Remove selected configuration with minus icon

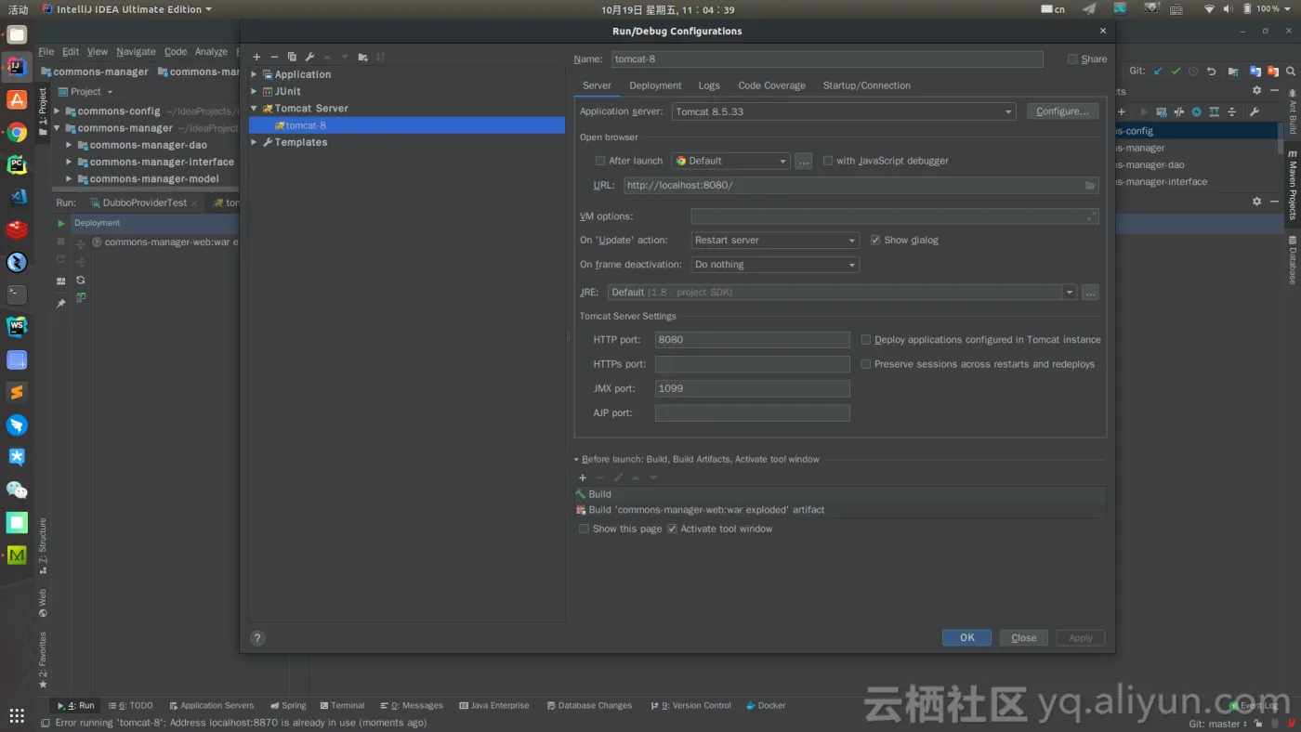[274, 57]
